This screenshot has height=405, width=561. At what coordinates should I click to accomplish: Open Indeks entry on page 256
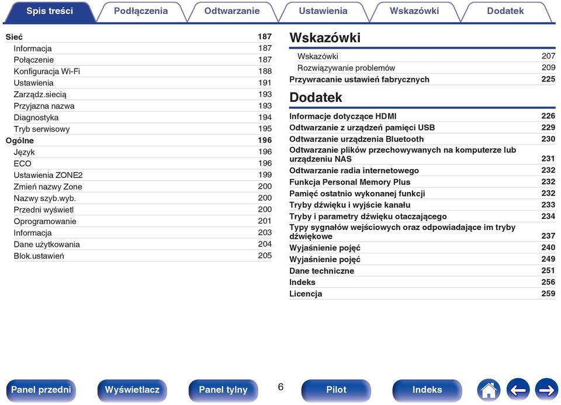(x=422, y=282)
